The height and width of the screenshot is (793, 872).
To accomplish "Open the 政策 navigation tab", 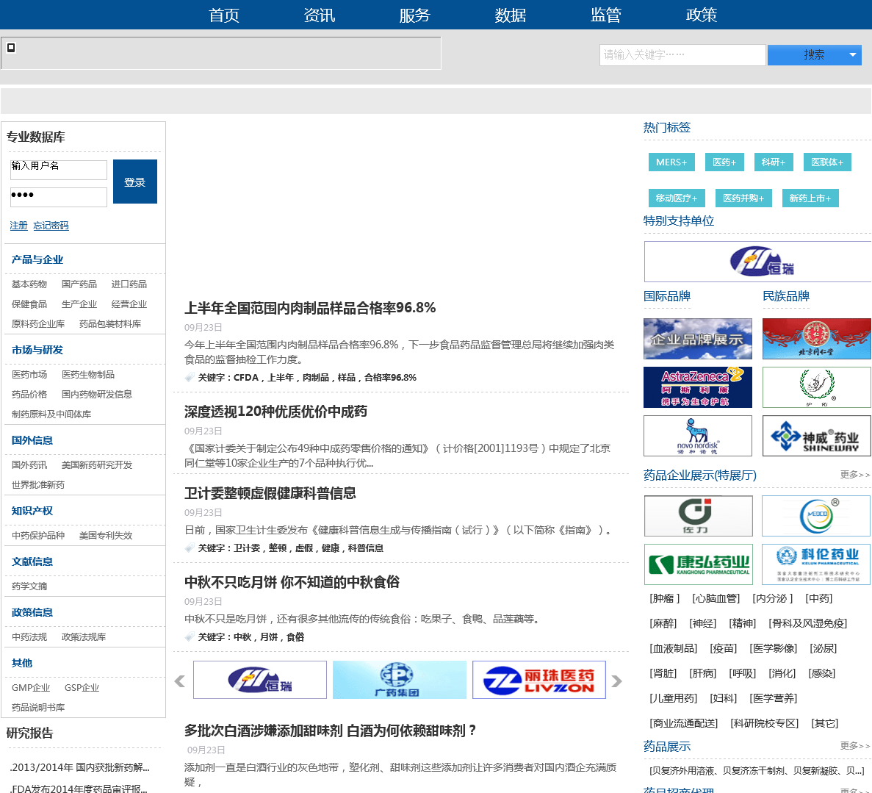I will coord(702,15).
